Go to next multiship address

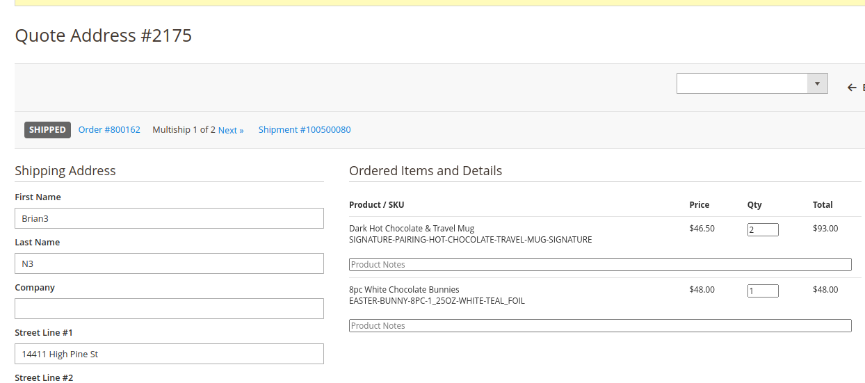click(231, 131)
